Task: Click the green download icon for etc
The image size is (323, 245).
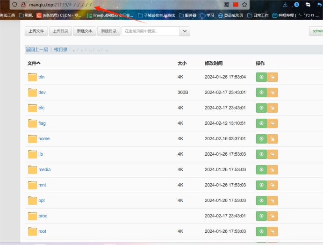Action: coord(261,108)
